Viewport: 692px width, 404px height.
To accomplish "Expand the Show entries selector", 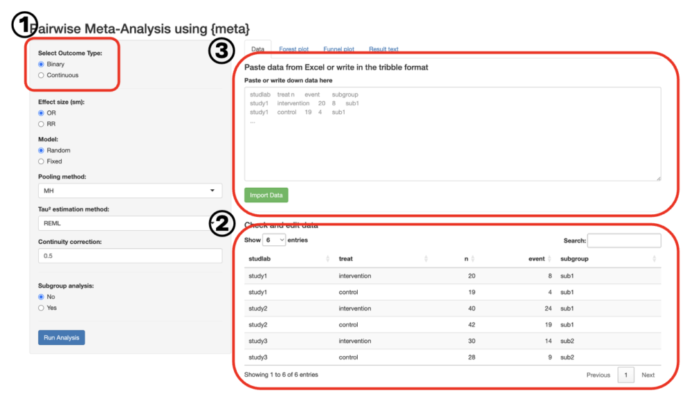I will coord(274,240).
